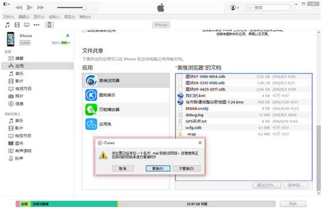Click the play button
The width and height of the screenshot is (322, 213).
tap(30, 8)
